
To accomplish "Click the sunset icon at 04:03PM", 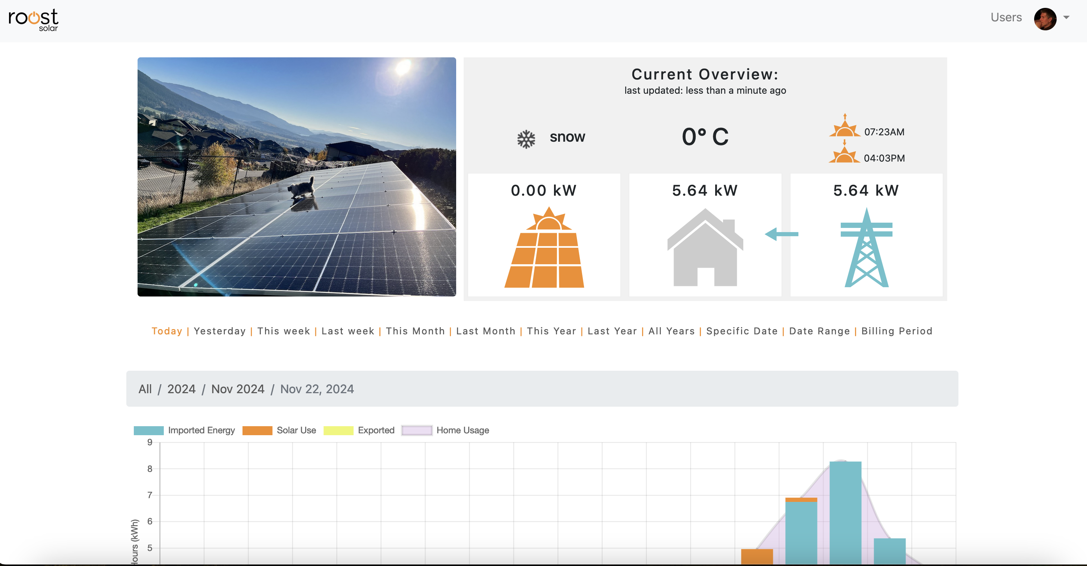I will pyautogui.click(x=844, y=152).
